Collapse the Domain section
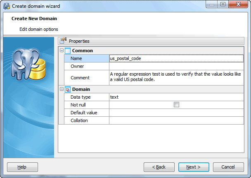This screenshot has height=178, width=251. 62,89
